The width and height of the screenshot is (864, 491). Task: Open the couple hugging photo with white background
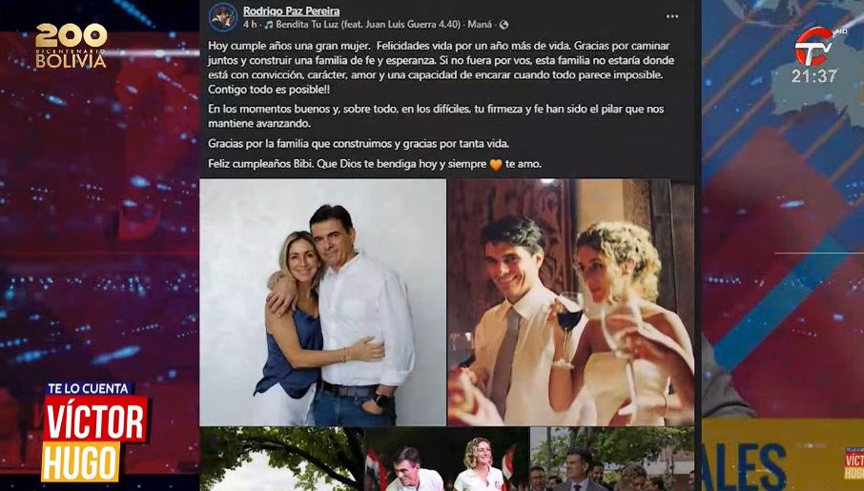(323, 302)
